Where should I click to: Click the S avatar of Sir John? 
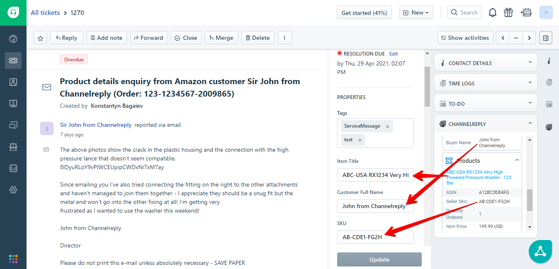click(x=47, y=128)
